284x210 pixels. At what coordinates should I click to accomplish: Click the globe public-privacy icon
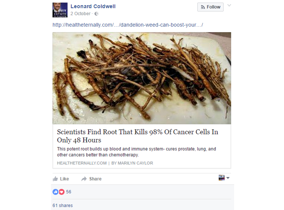coord(96,14)
